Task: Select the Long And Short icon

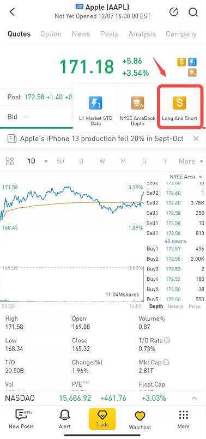Action: click(179, 103)
